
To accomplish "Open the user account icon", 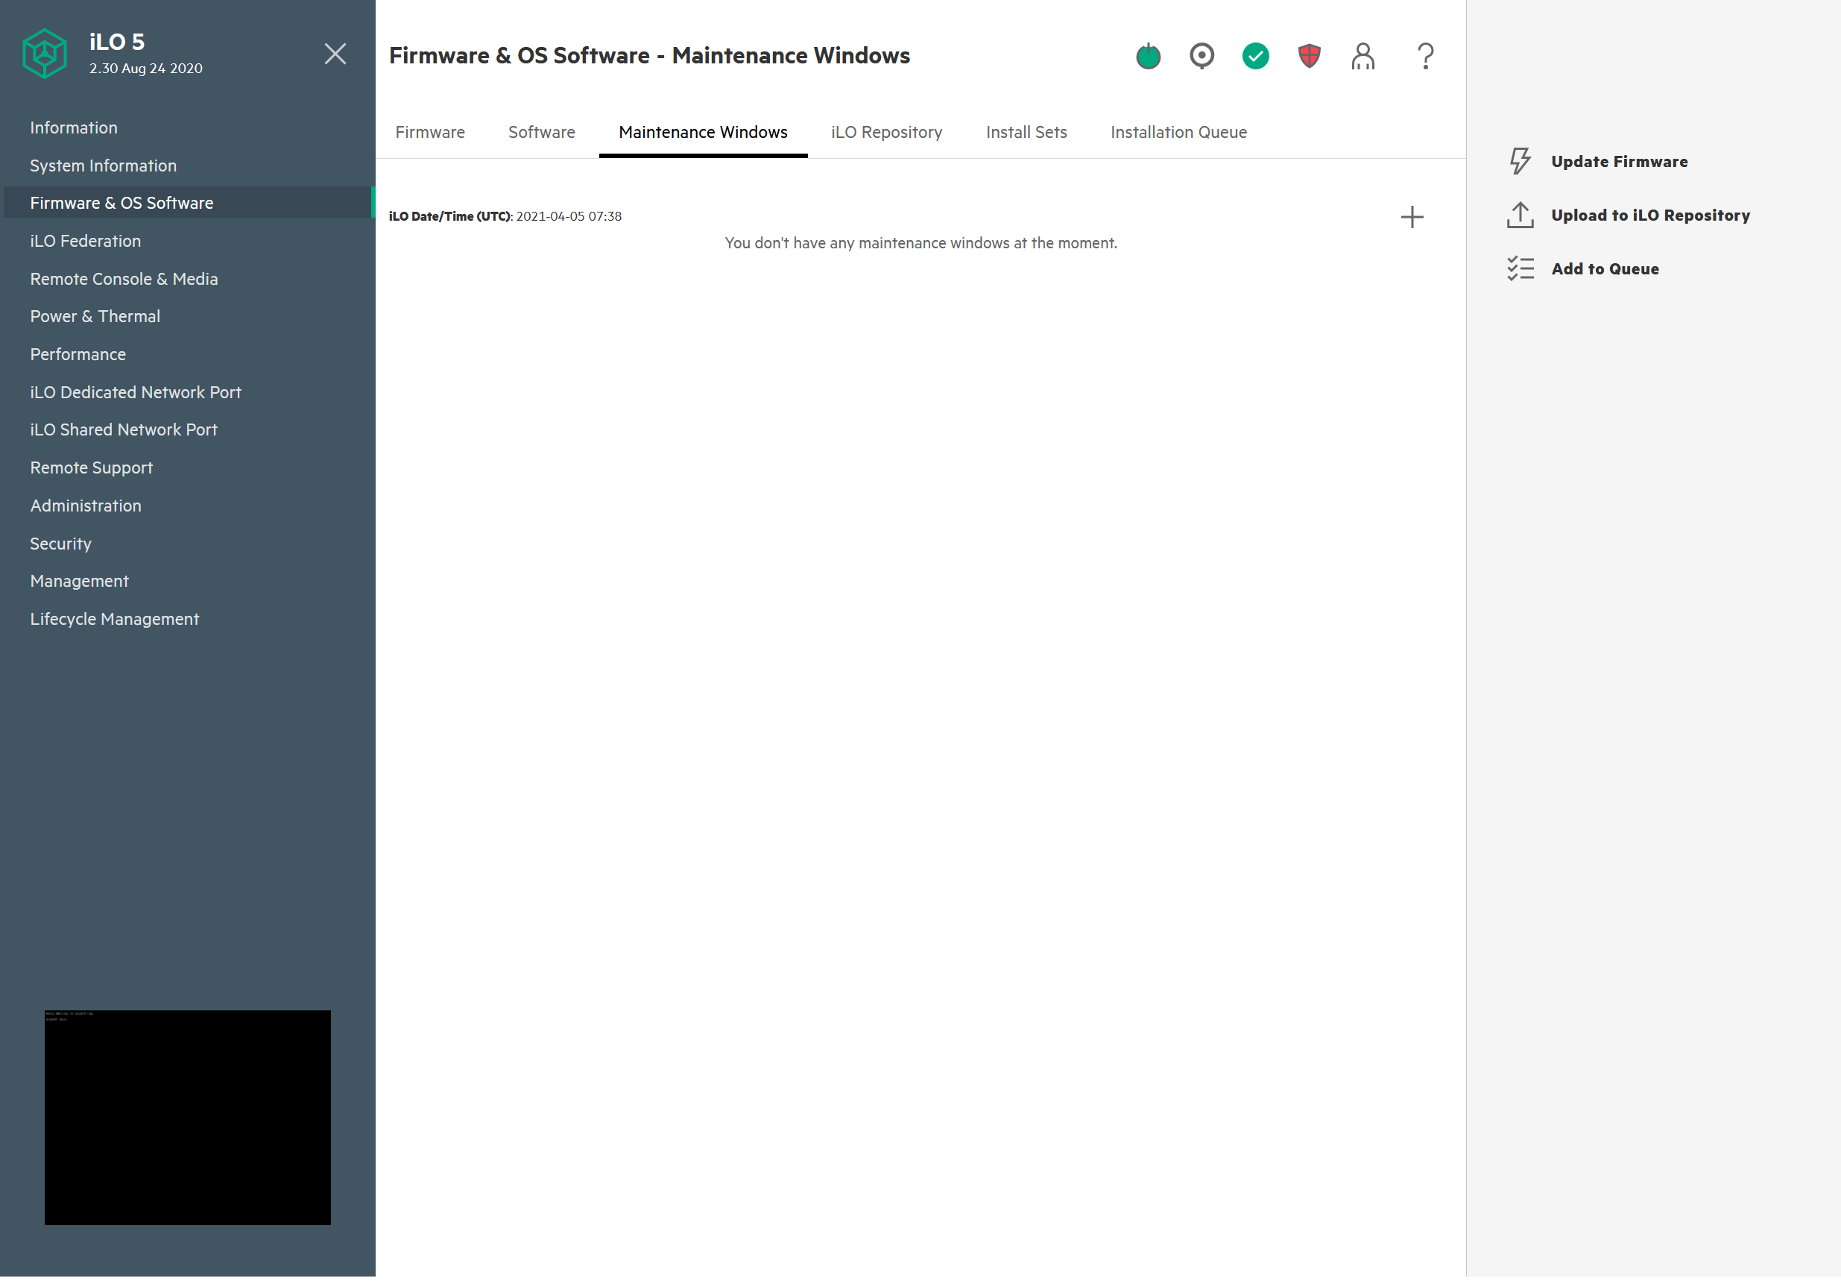I will pos(1362,56).
